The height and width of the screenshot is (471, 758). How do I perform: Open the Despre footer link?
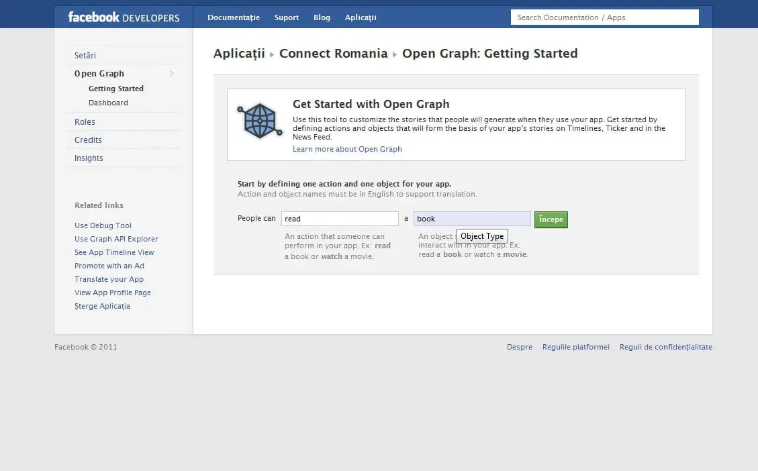tap(520, 347)
